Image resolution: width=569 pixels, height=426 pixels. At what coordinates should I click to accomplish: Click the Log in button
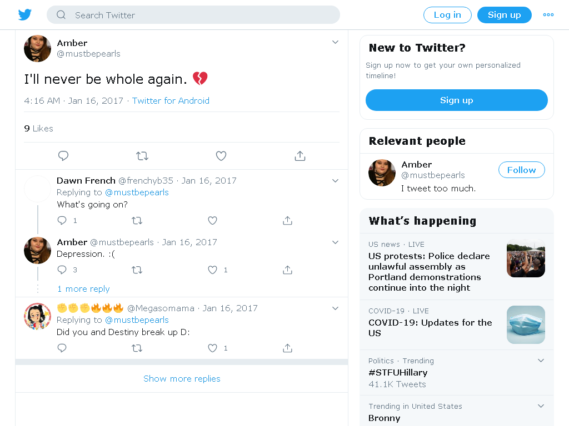point(447,15)
